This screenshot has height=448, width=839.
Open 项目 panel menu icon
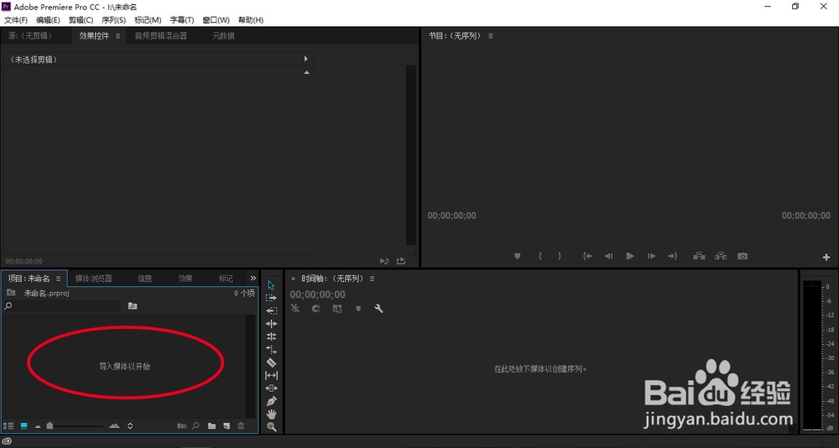59,279
